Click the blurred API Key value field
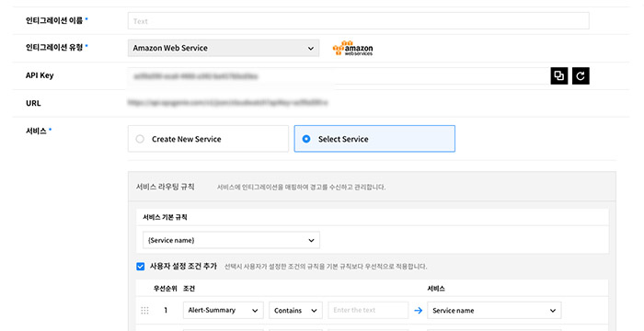This screenshot has width=644, height=331. 339,76
